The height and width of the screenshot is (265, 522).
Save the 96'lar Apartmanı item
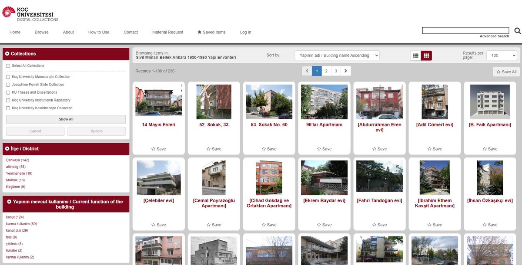coord(324,149)
